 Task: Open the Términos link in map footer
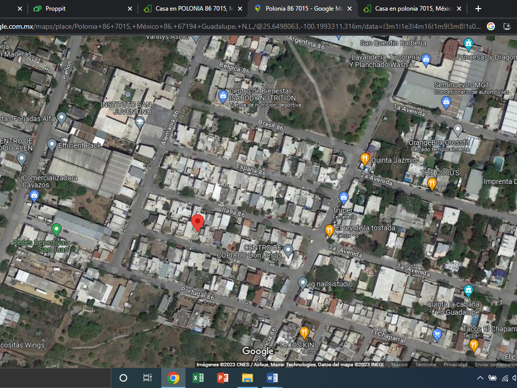click(x=425, y=365)
